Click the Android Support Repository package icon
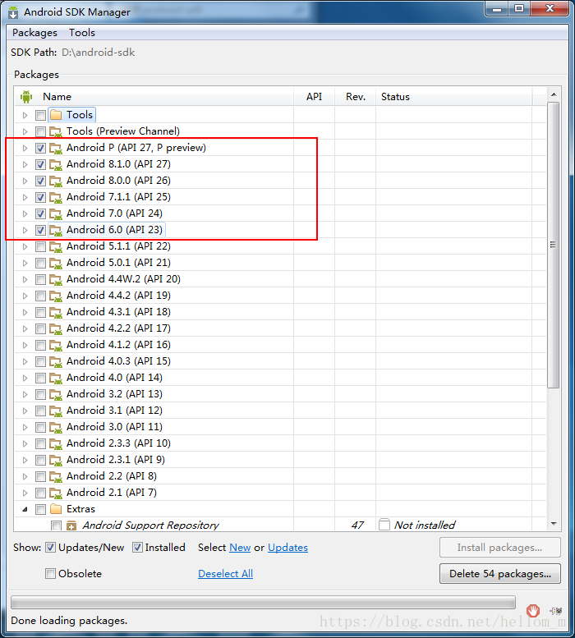575x638 pixels. pyautogui.click(x=71, y=526)
